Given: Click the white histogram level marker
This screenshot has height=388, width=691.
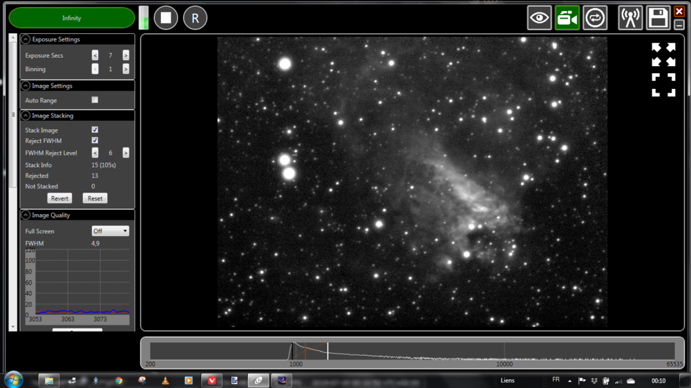Looking at the screenshot, I should click(x=328, y=351).
